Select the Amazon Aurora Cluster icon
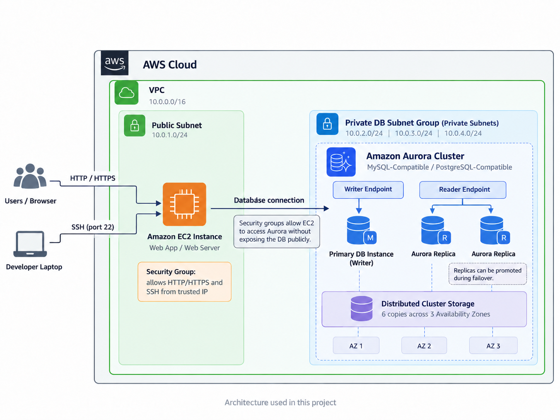This screenshot has height=420, width=560. (x=341, y=162)
